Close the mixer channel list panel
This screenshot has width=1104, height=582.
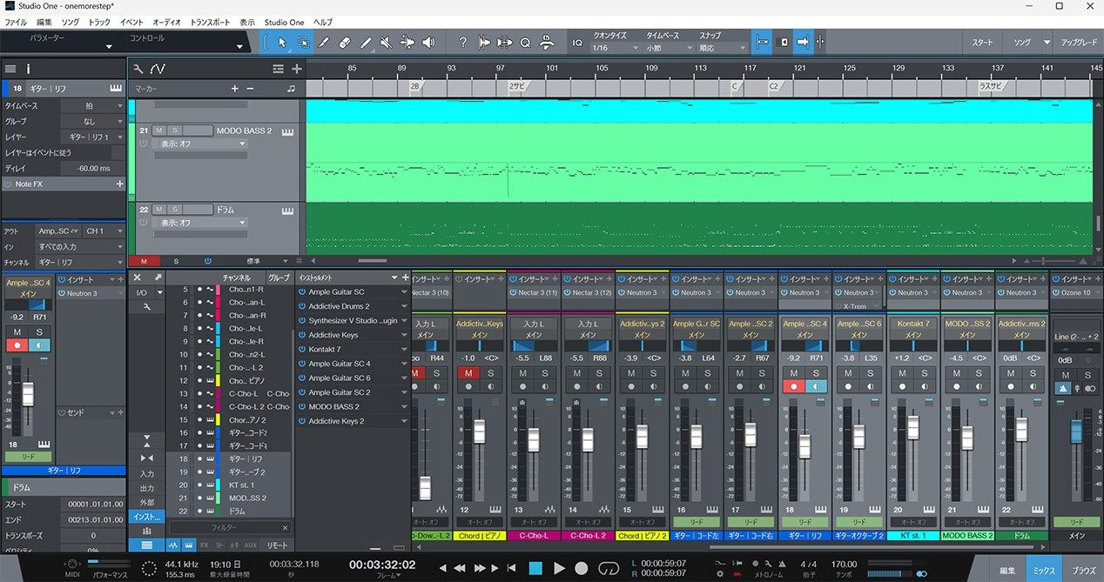pyautogui.click(x=137, y=278)
